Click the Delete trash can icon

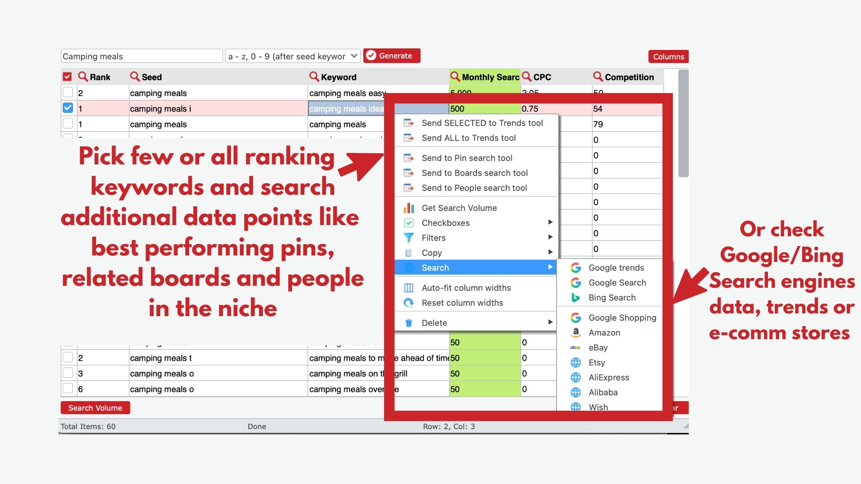409,323
